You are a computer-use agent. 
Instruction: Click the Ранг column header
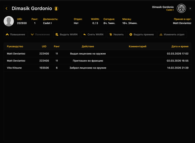click(x=57, y=46)
